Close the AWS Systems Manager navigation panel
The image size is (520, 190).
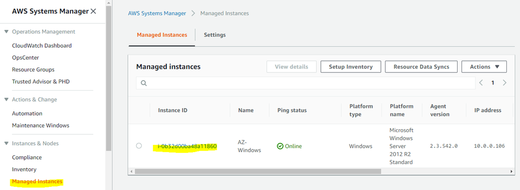(93, 11)
